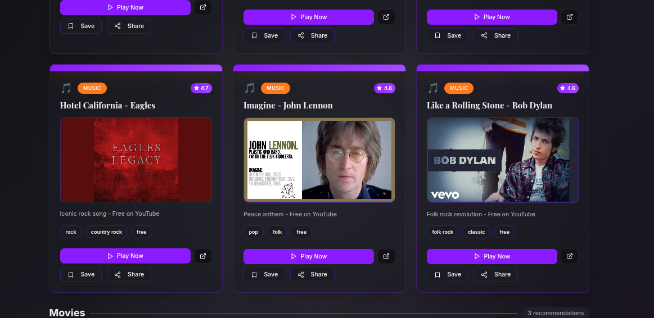
Task: Click the 'Movies' section heading
Action: point(67,312)
